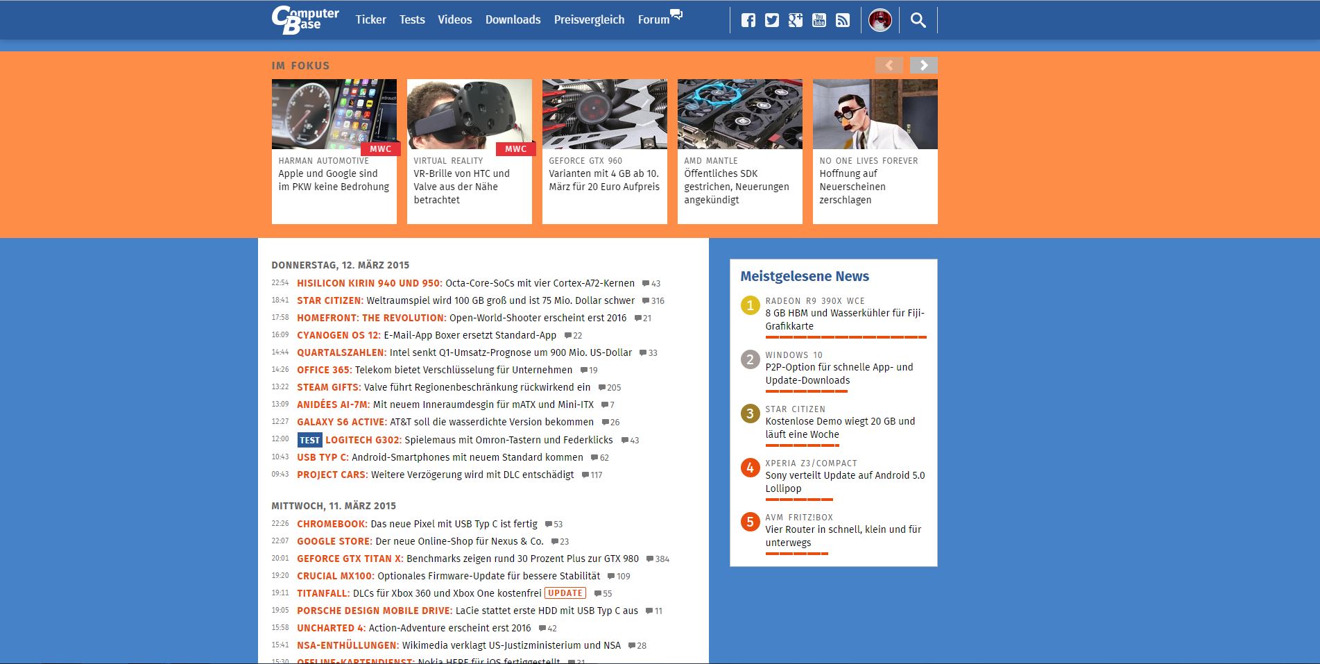The image size is (1320, 664).
Task: Open AMD Mantle graphics cards thumbnail
Action: 739,114
